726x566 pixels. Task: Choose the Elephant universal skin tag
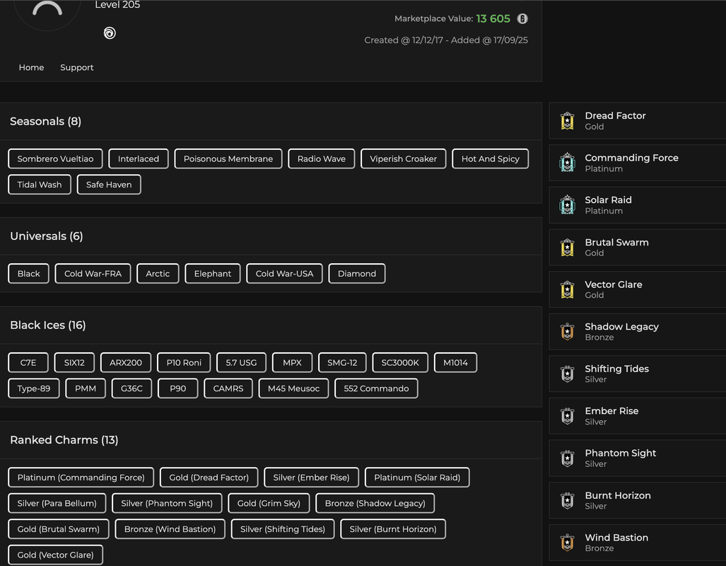pyautogui.click(x=213, y=274)
